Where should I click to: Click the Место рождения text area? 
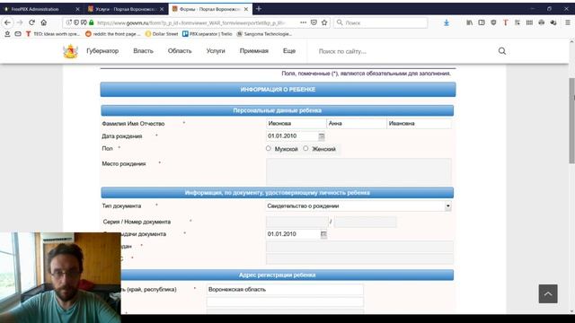[358, 171]
